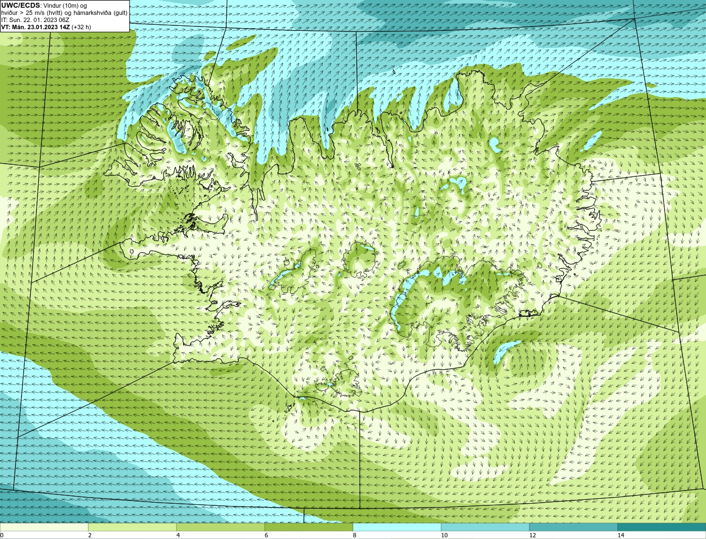This screenshot has height=539, width=706.
Task: Click the 'IT: Sun. 22. 01. 2023 06Z' line
Action: (x=35, y=20)
